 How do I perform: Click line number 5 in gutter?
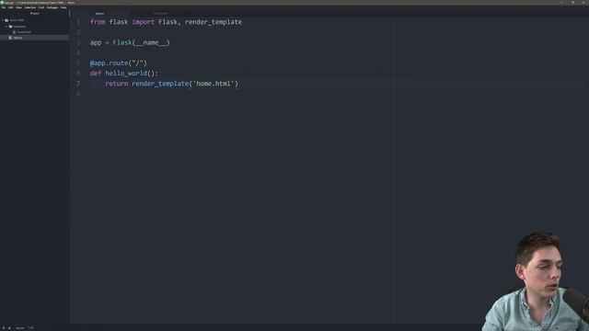78,63
